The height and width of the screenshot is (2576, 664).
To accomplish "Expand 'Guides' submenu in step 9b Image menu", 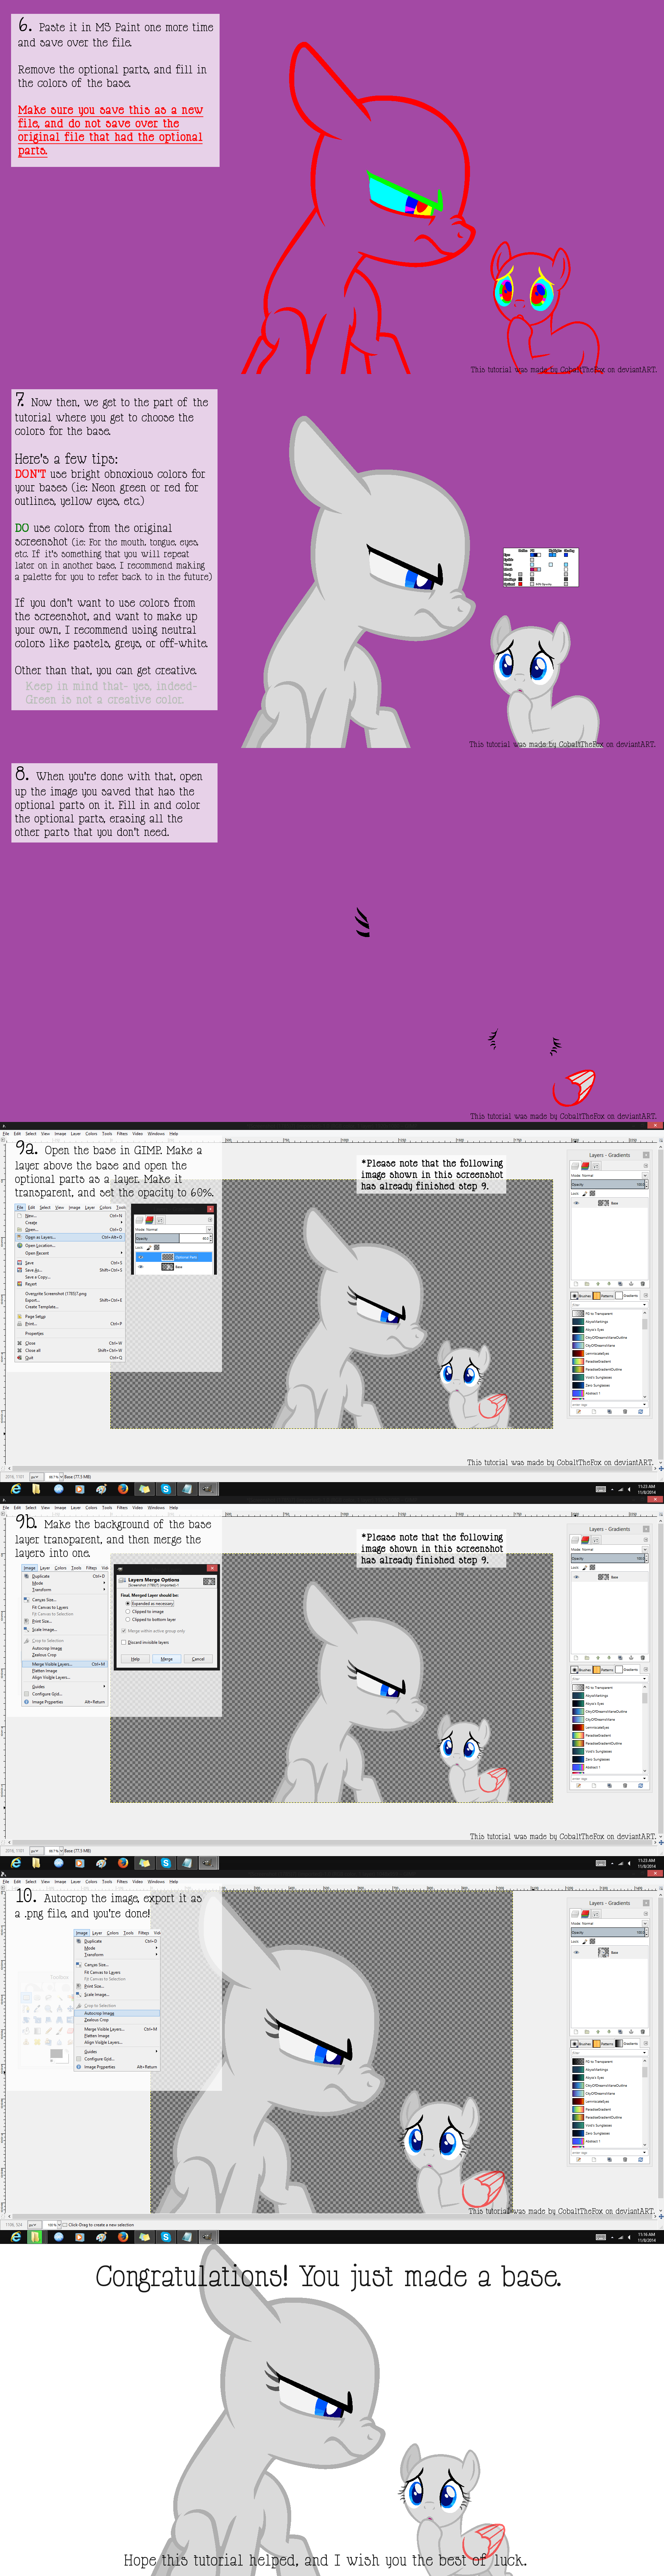I will (65, 1687).
